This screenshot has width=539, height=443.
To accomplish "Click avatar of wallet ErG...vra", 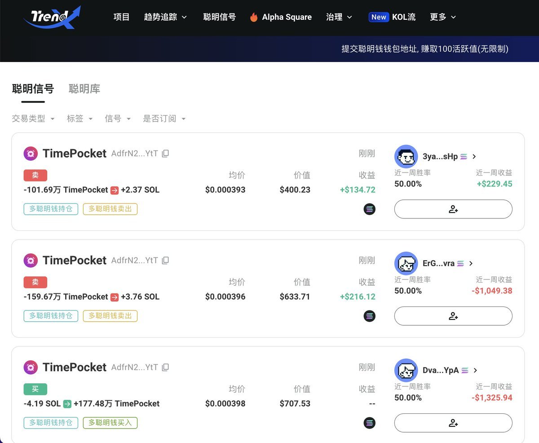I will [x=406, y=263].
